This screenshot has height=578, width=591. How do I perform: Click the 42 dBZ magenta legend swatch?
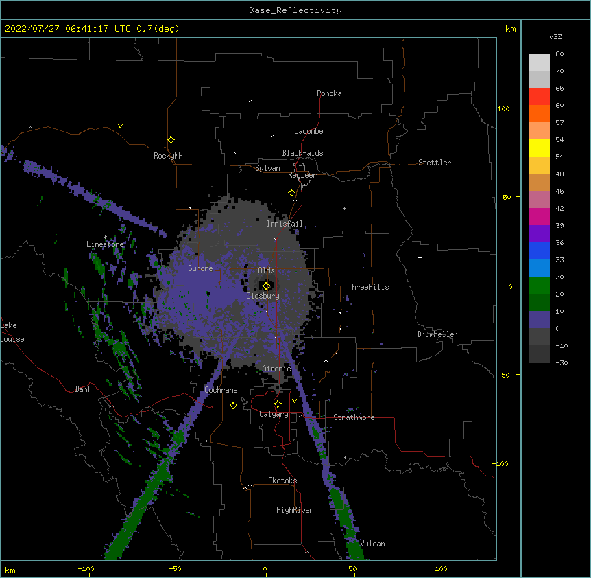click(x=539, y=216)
